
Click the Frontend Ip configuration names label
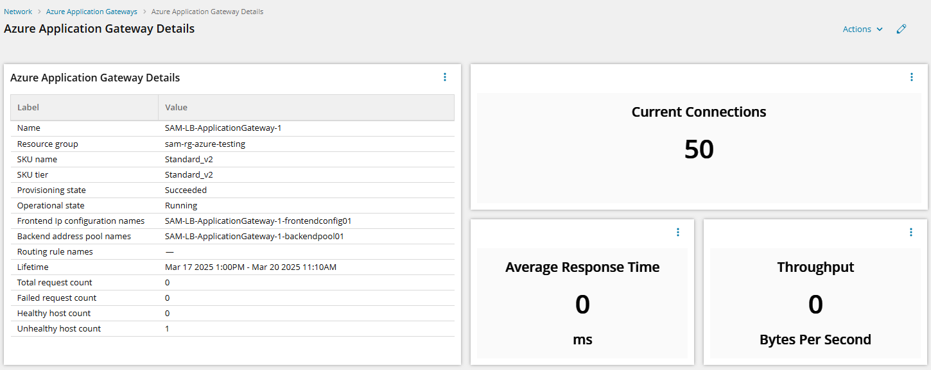pos(81,221)
